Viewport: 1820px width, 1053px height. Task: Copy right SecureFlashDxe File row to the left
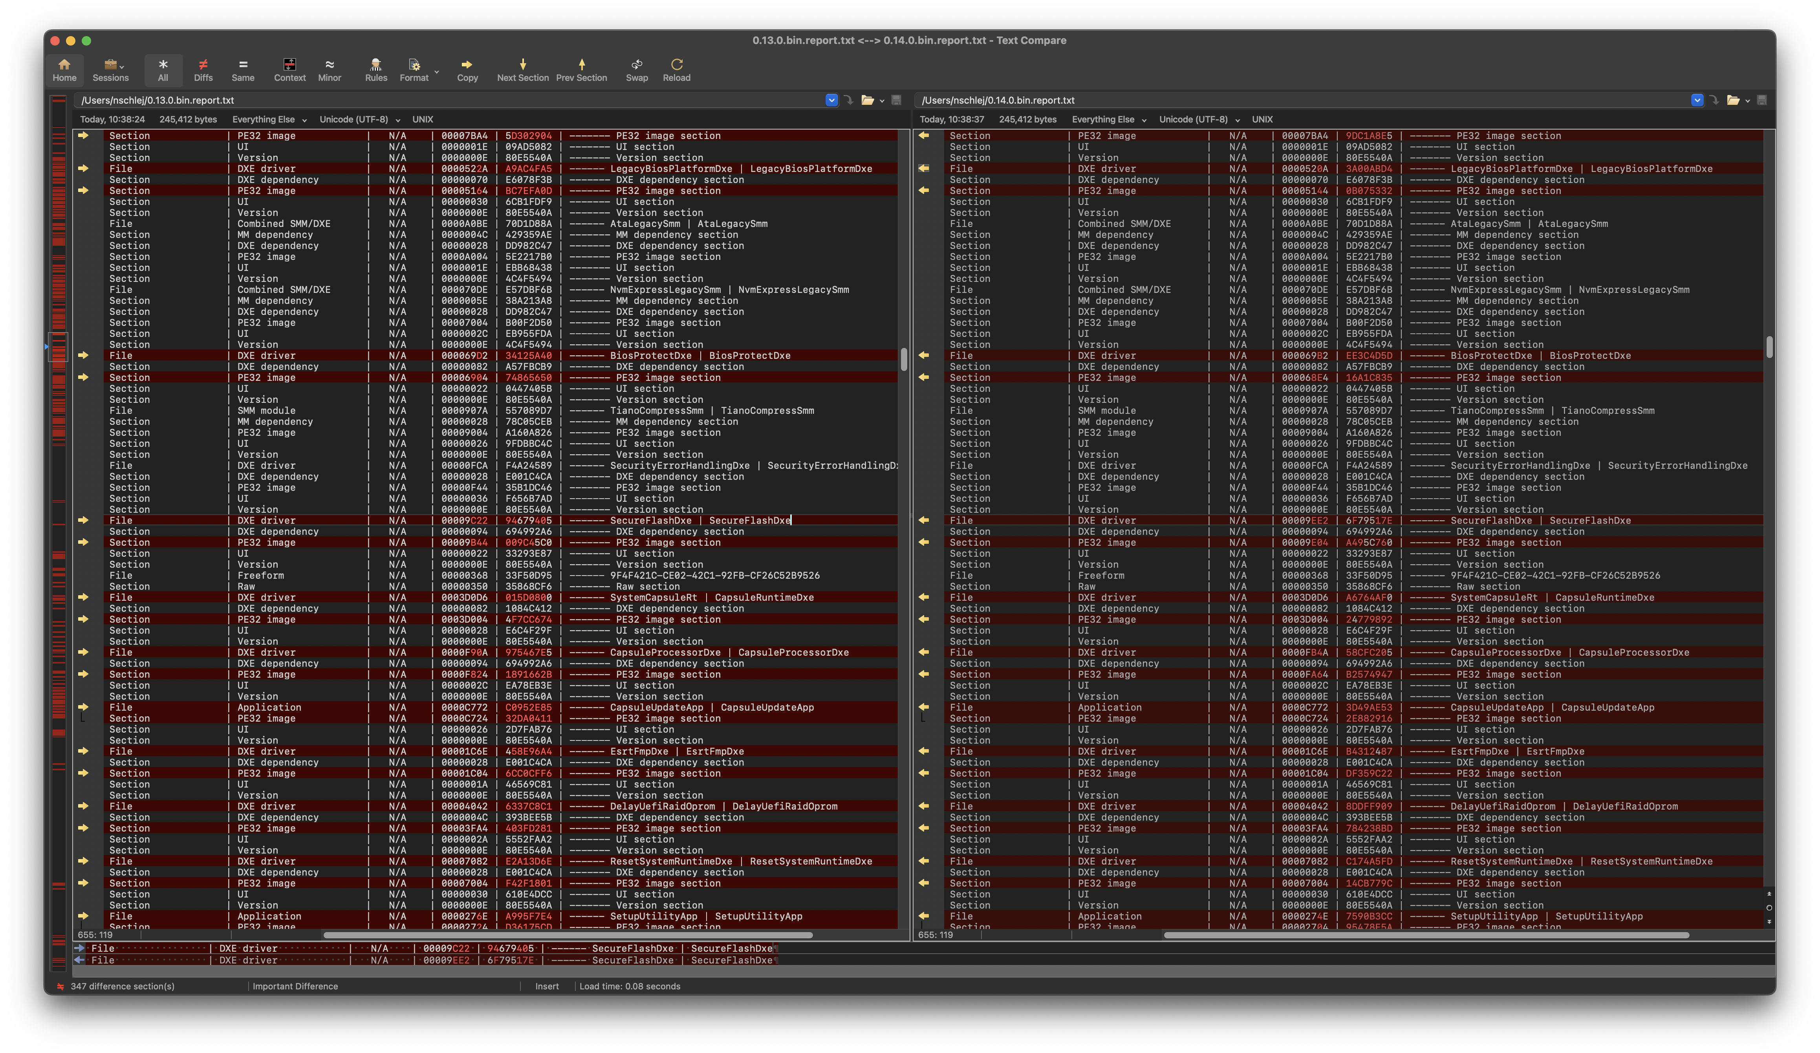coord(924,520)
